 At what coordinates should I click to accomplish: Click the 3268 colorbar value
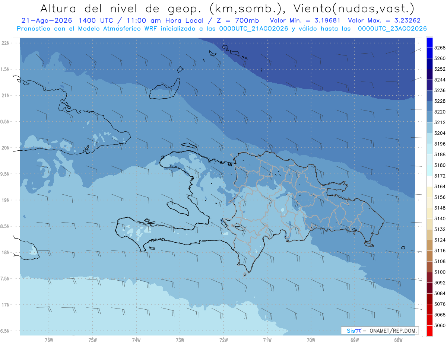click(x=440, y=48)
